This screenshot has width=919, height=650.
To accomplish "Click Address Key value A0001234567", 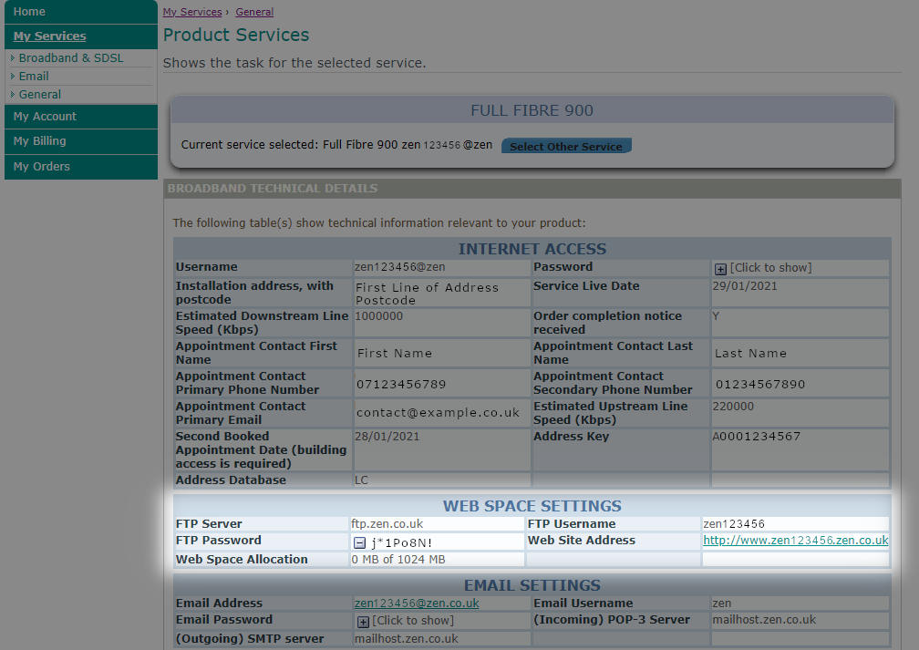I will [x=756, y=437].
